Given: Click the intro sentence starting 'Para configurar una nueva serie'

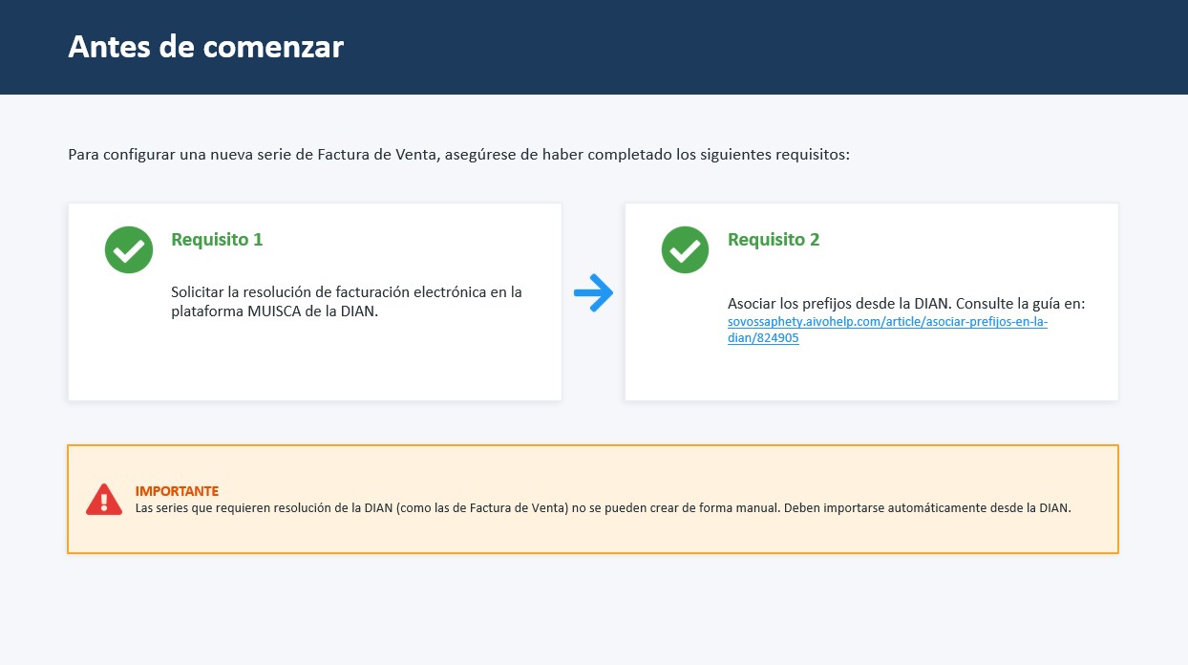Looking at the screenshot, I should (x=458, y=155).
